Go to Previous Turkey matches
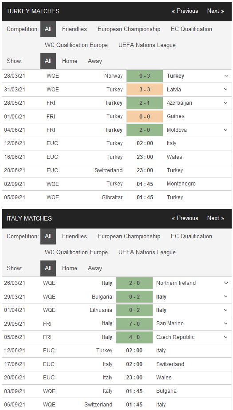This screenshot has width=233, height=410. [x=185, y=11]
